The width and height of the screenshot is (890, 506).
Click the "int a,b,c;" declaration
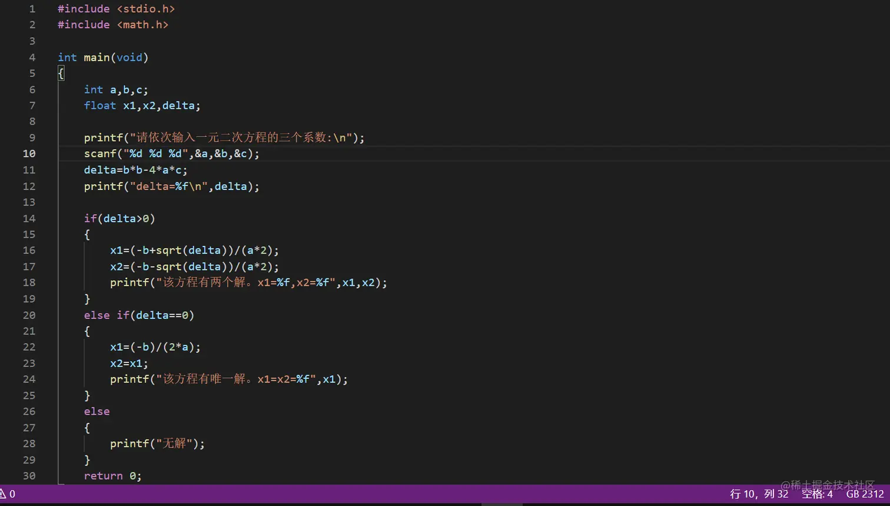pos(116,89)
